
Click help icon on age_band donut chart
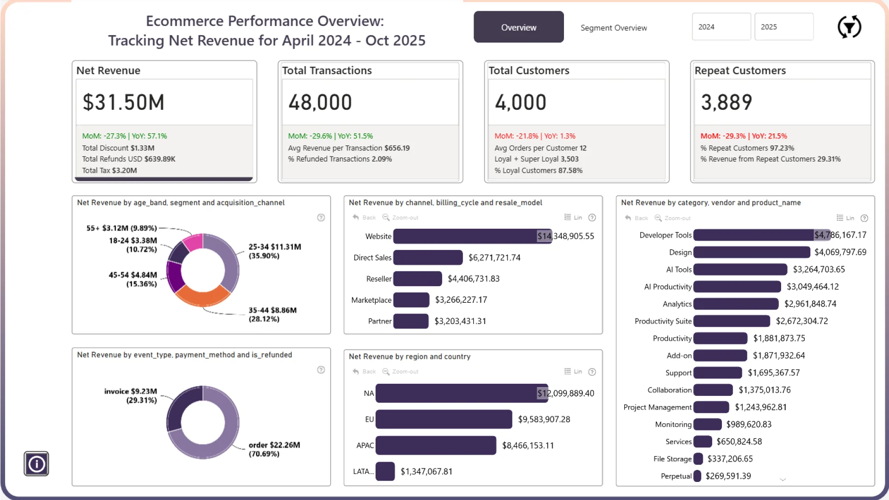(x=321, y=218)
